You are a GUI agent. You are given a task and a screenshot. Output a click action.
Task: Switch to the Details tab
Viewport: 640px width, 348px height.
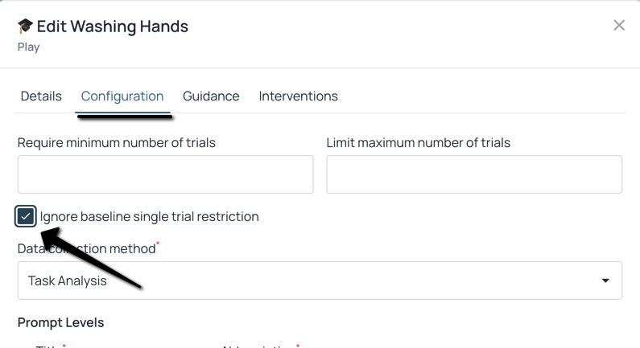click(41, 96)
